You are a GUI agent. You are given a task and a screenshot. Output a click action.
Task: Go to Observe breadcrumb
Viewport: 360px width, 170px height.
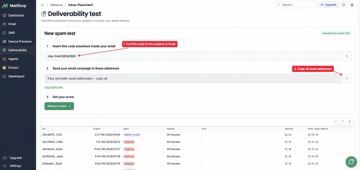[56, 5]
